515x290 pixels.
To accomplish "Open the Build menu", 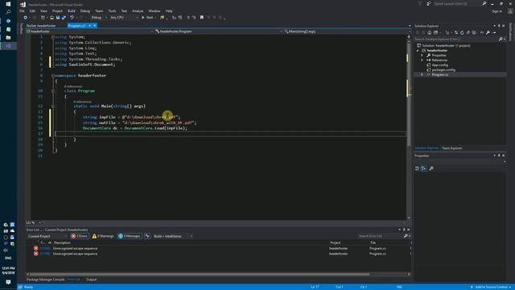I will pyautogui.click(x=72, y=10).
